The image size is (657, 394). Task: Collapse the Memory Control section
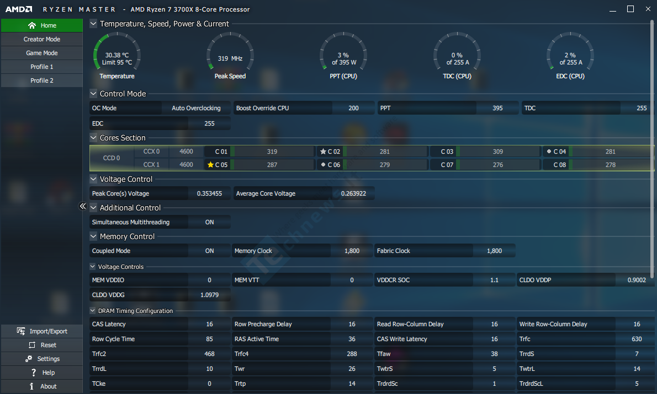(x=93, y=236)
